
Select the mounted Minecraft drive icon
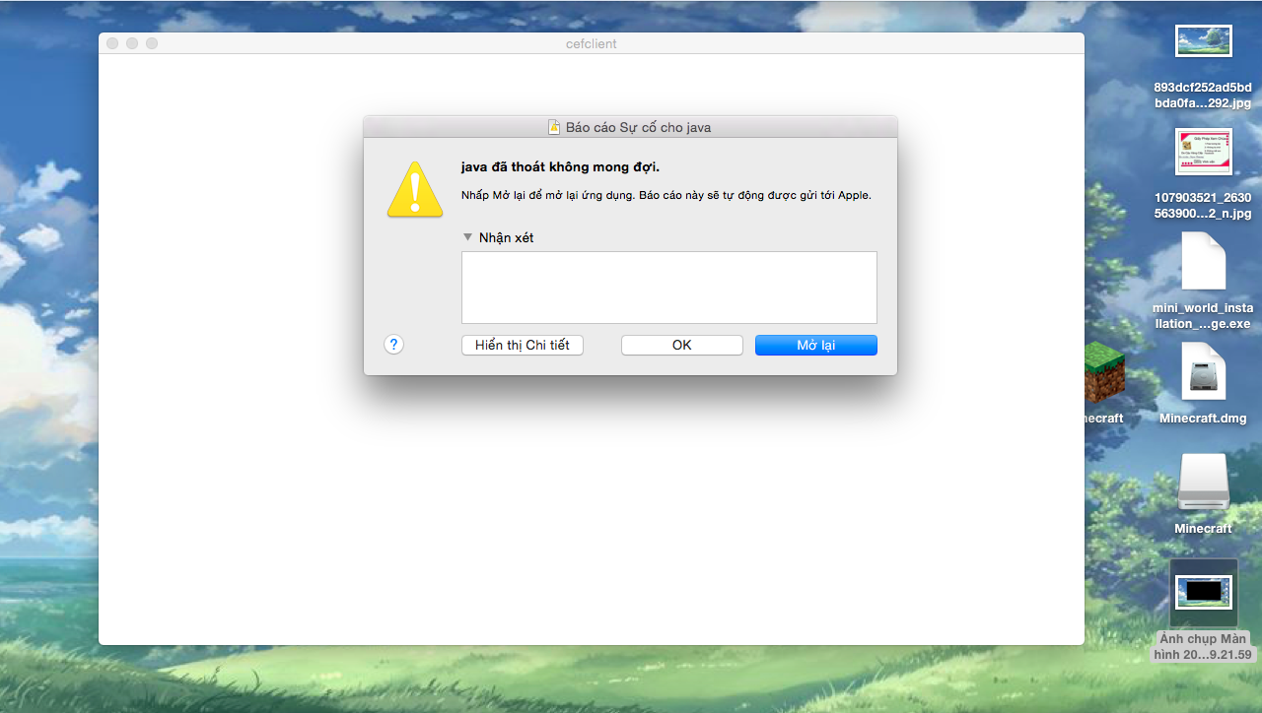1204,483
